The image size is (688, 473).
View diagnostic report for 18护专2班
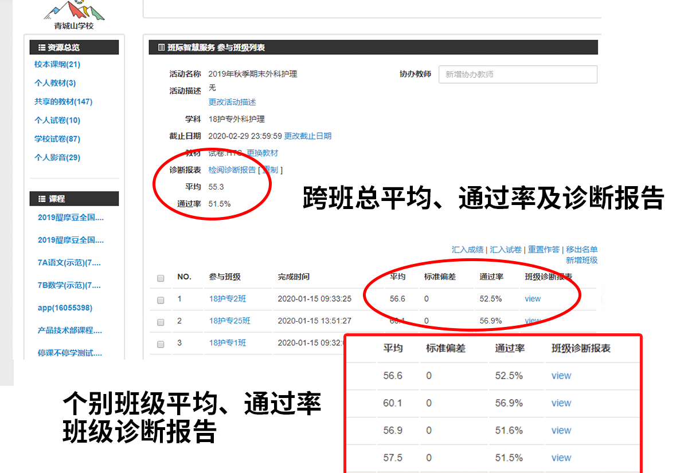tap(533, 299)
